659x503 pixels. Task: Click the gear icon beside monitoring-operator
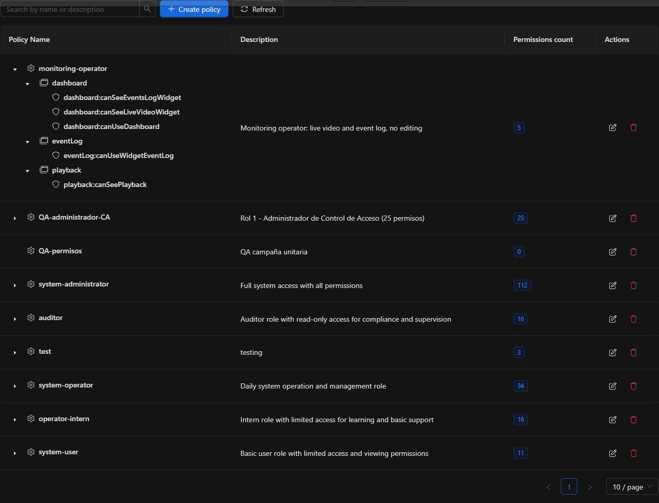pyautogui.click(x=31, y=68)
